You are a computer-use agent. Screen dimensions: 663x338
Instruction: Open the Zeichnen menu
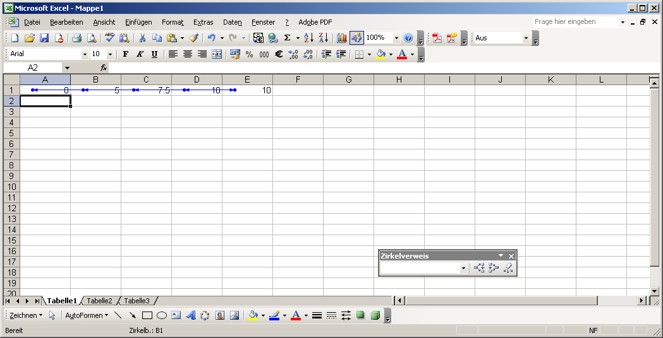click(x=26, y=315)
